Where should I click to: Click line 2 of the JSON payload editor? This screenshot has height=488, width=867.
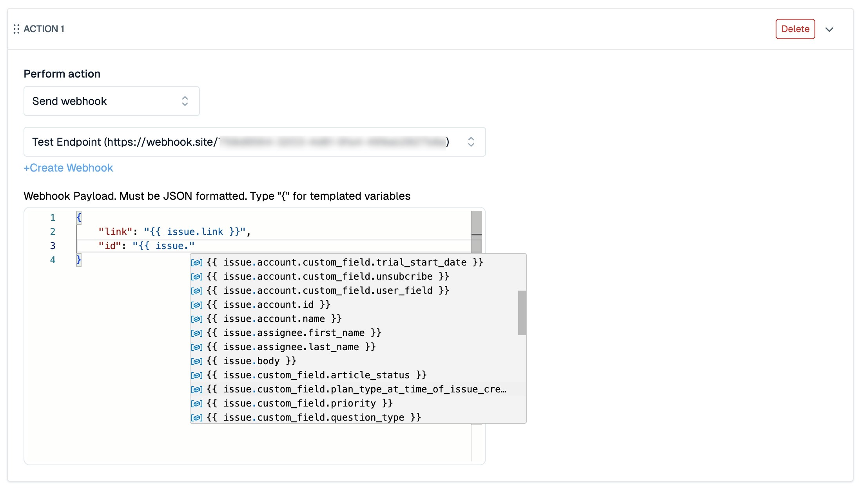[174, 232]
